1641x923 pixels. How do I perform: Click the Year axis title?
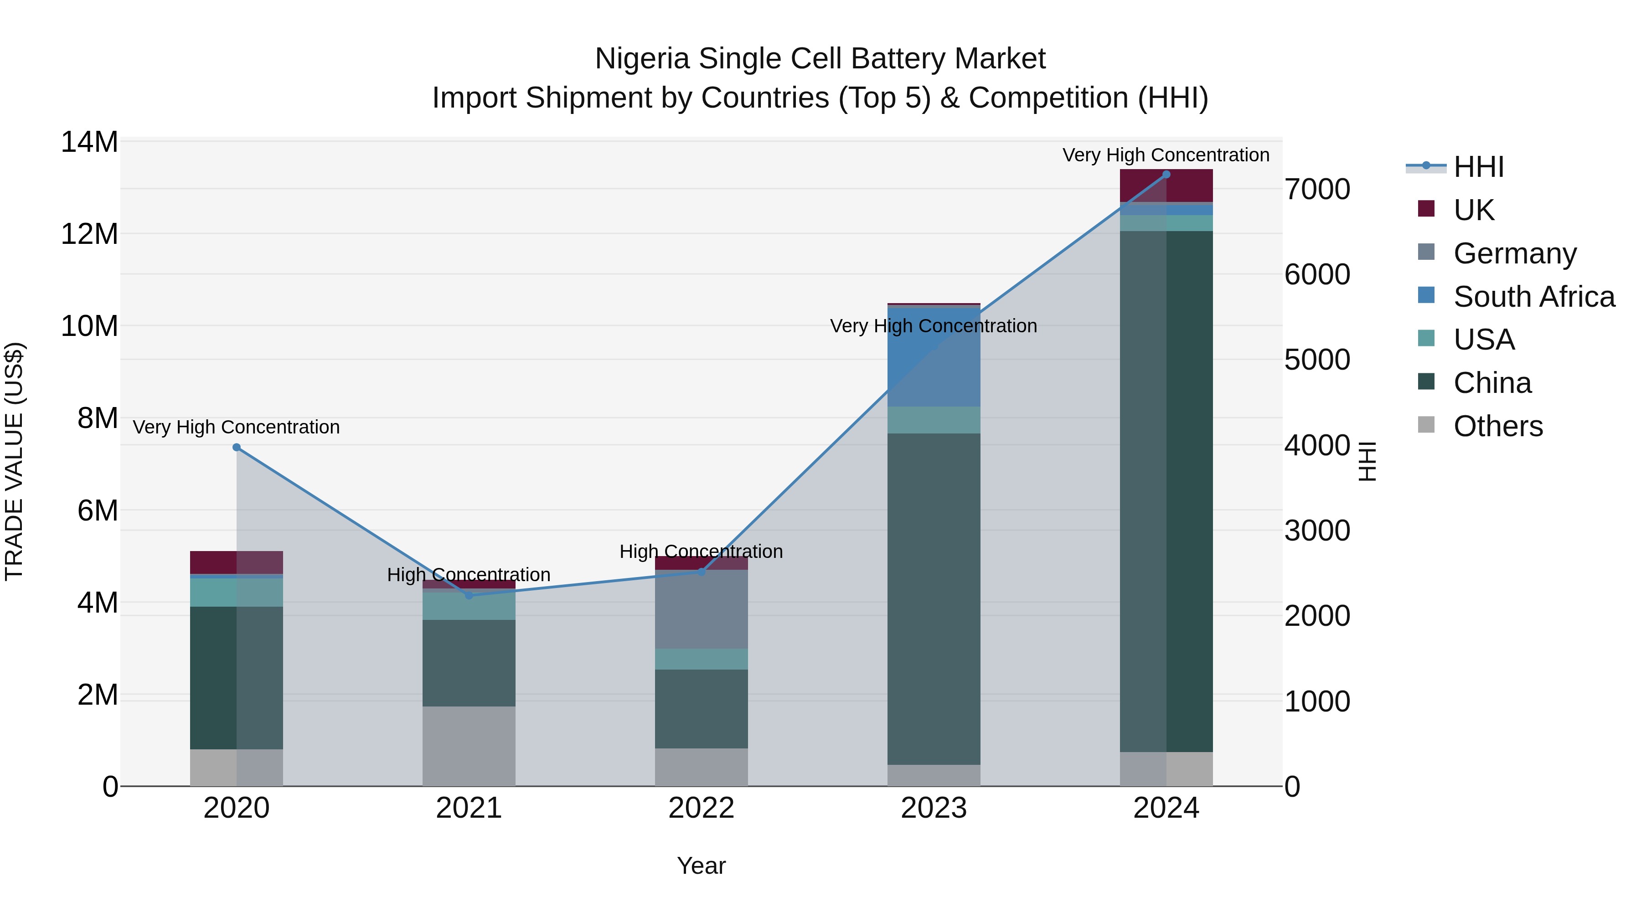tap(702, 866)
